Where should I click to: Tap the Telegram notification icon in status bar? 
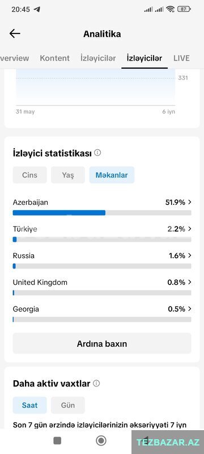(37, 9)
